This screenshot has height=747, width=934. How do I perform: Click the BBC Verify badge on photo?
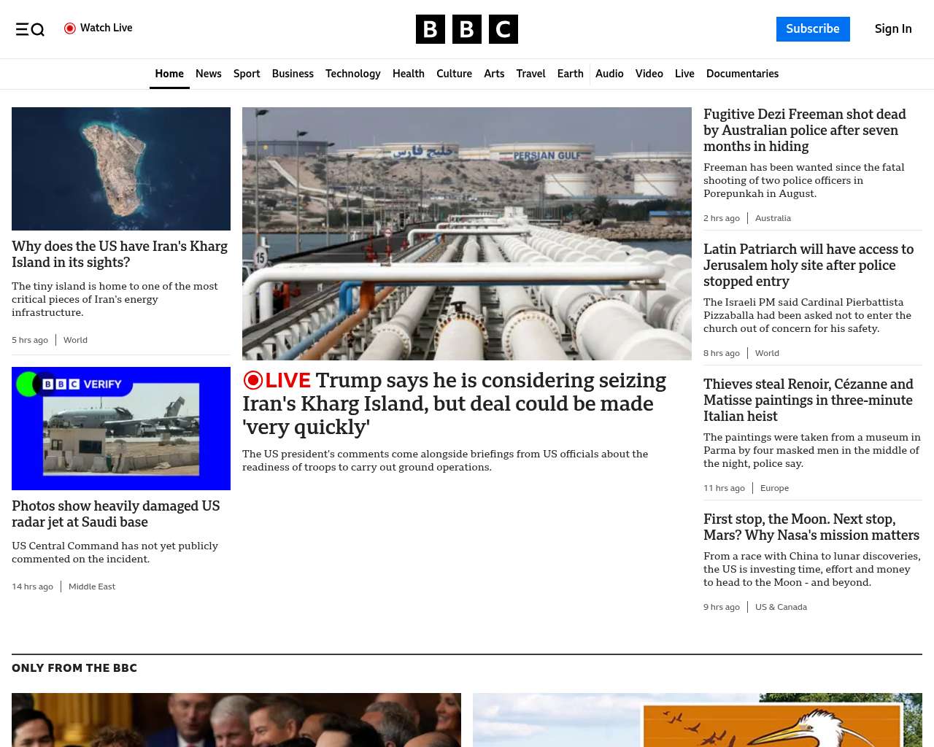pyautogui.click(x=82, y=384)
